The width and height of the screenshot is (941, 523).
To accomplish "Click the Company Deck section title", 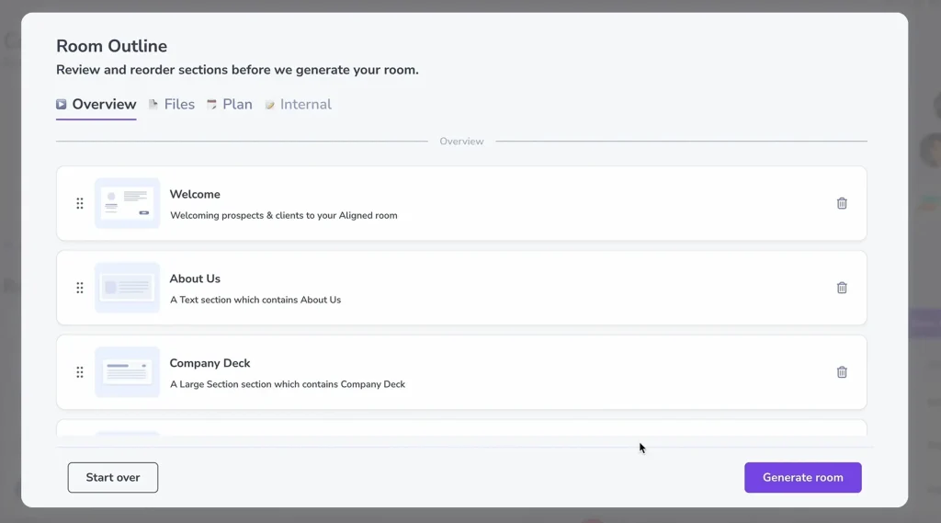I will (x=210, y=363).
